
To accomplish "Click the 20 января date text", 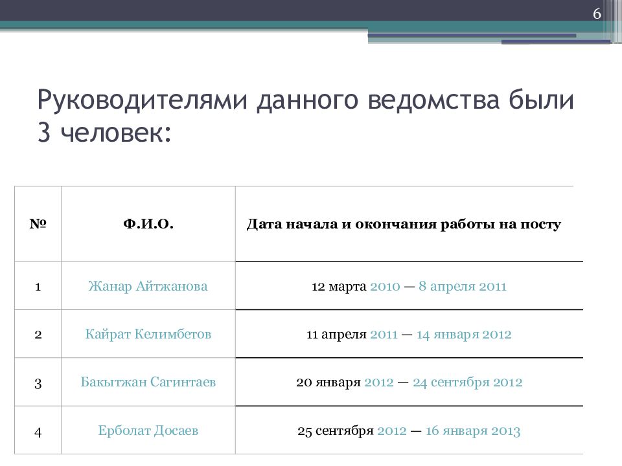I will (328, 383).
